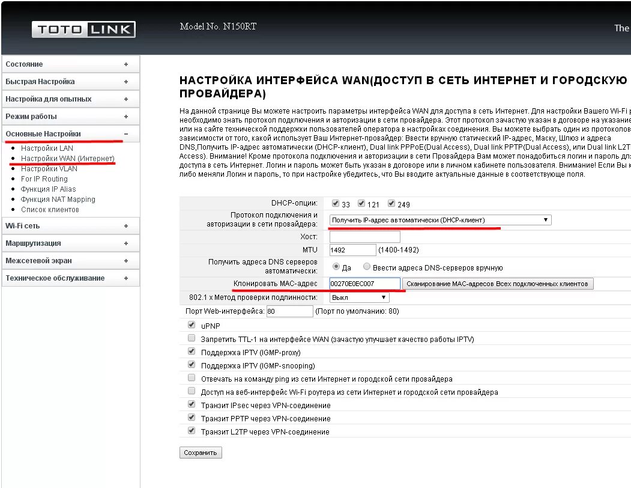
Task: Click Сканирование MAC-адресов button
Action: (498, 284)
